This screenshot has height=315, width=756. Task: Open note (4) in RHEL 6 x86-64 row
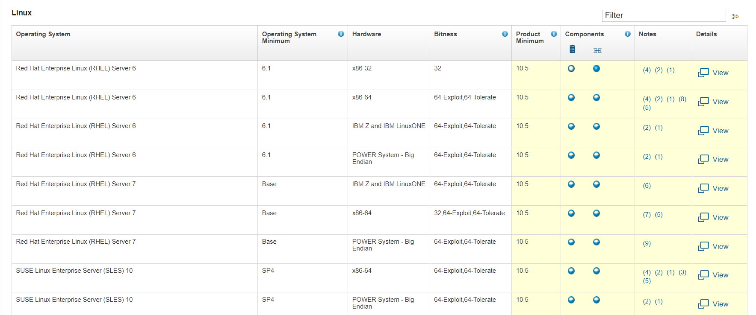647,99
